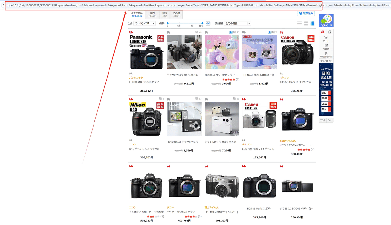Click the 絞り込み filter button

306,13
